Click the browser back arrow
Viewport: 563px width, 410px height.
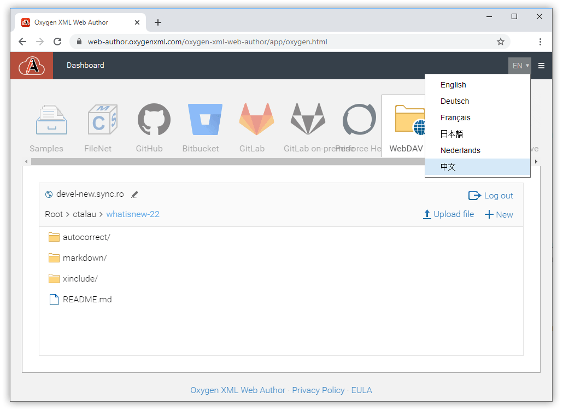point(22,42)
